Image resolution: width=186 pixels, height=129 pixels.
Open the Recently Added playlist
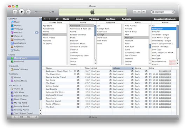(x=21, y=106)
